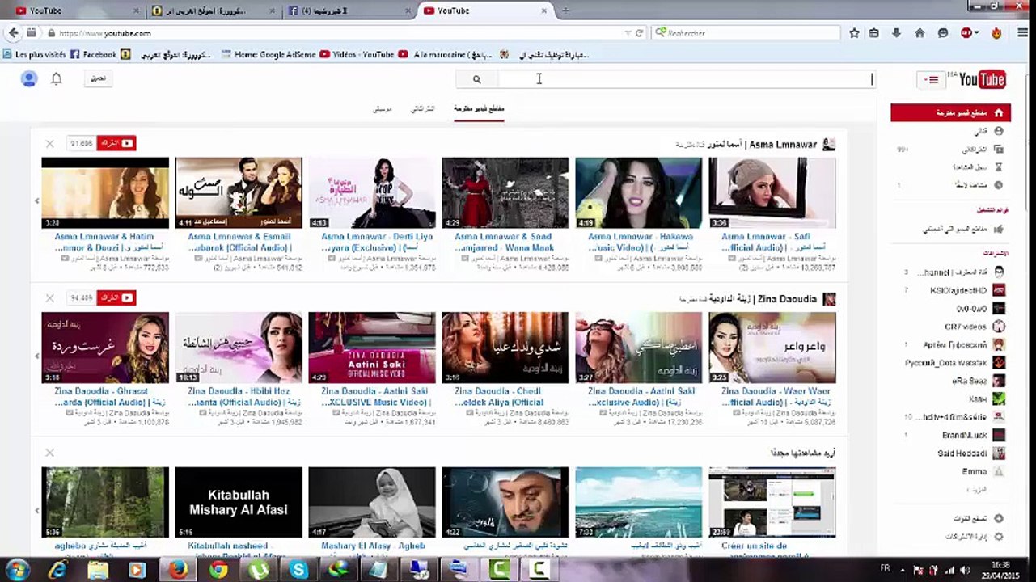Play 'Asma Lmnawar - Safi' video thumbnail

772,192
